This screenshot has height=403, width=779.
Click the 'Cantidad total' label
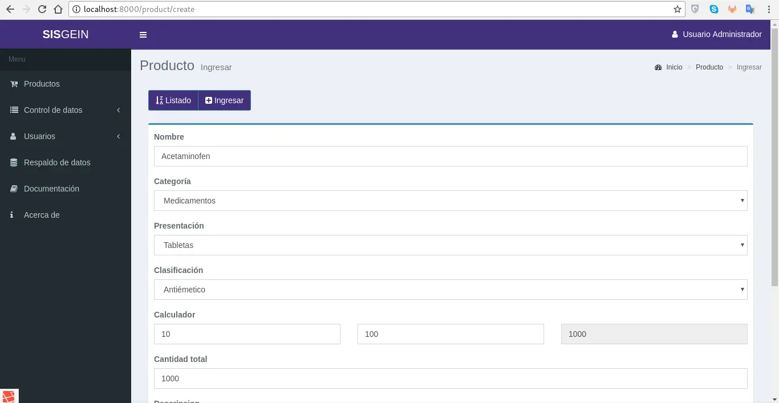180,359
